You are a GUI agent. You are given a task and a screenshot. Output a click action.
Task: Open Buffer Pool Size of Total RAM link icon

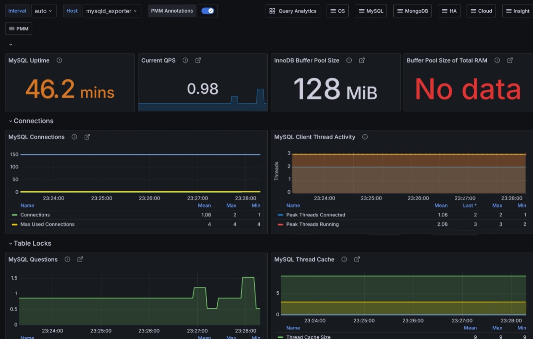click(510, 60)
